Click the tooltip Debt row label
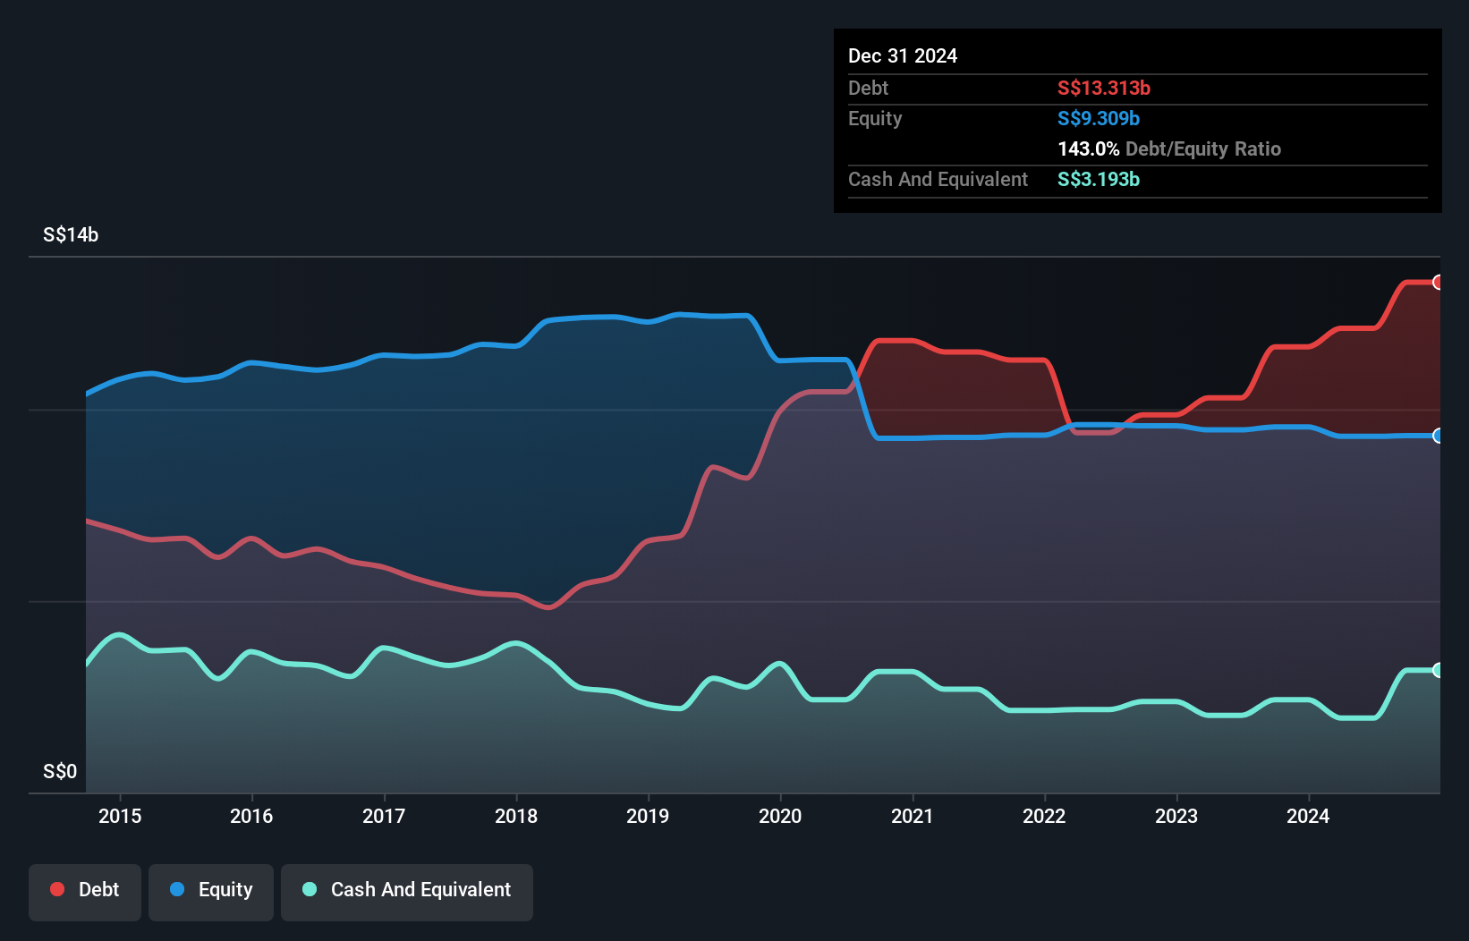The width and height of the screenshot is (1469, 941). [x=868, y=88]
